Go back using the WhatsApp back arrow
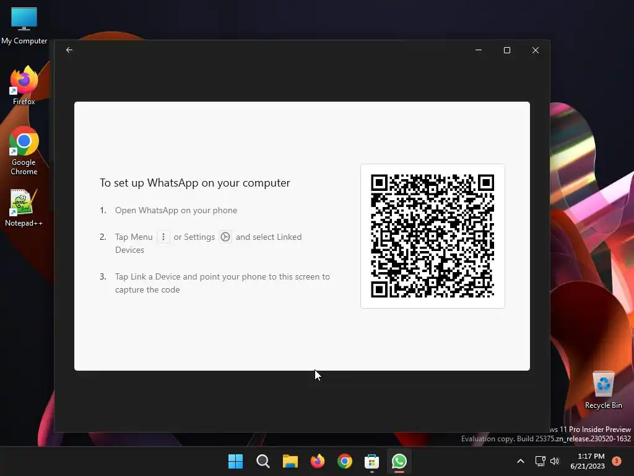Screen dimensions: 634x476 click(69, 50)
